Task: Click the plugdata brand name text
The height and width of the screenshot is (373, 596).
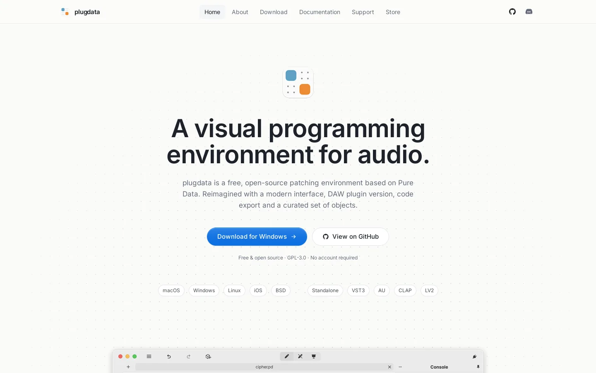Action: [x=87, y=12]
